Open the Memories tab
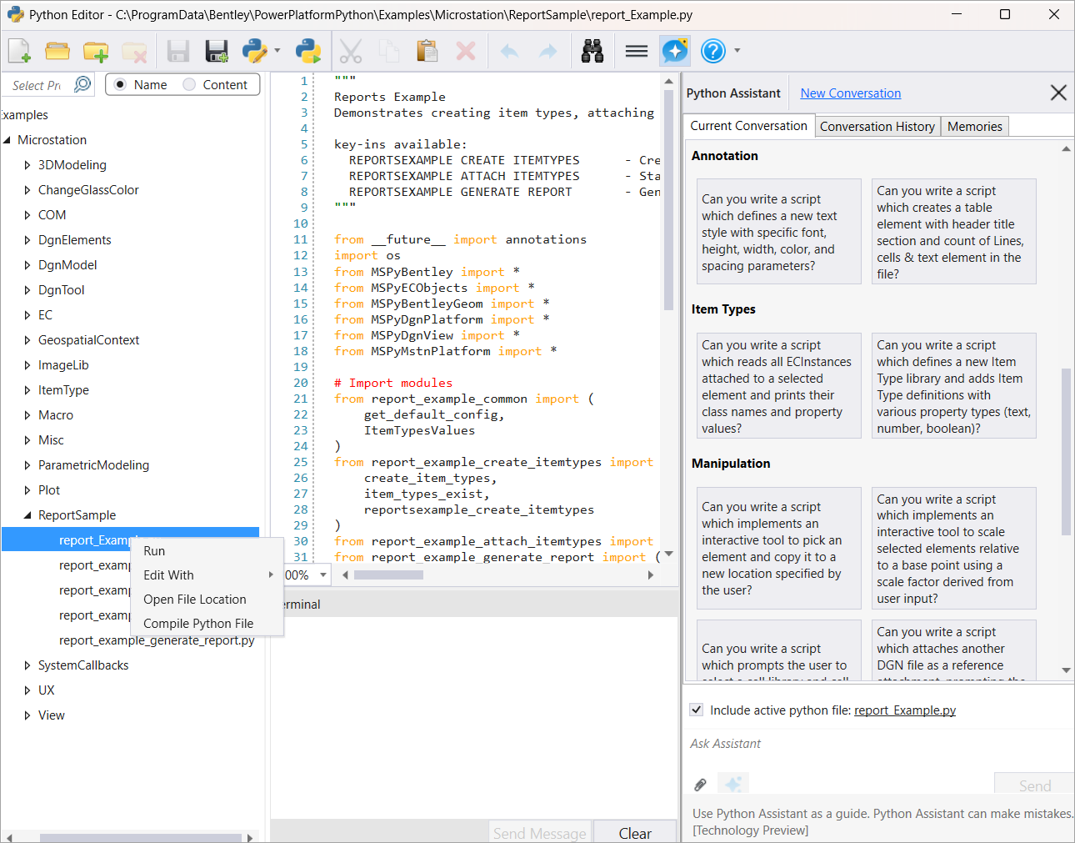 [x=975, y=127]
